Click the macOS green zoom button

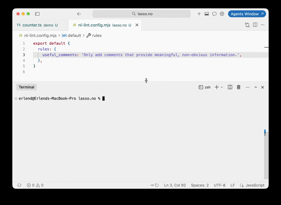tap(28, 14)
